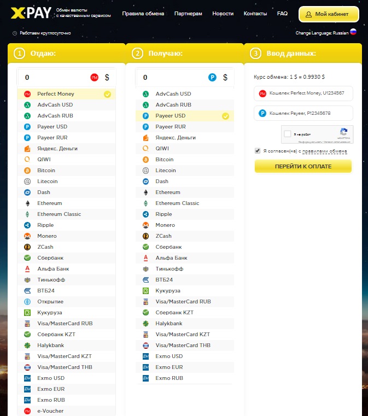
Task: Select Payeer RUR in the Отдаю list
Action: coord(66,138)
